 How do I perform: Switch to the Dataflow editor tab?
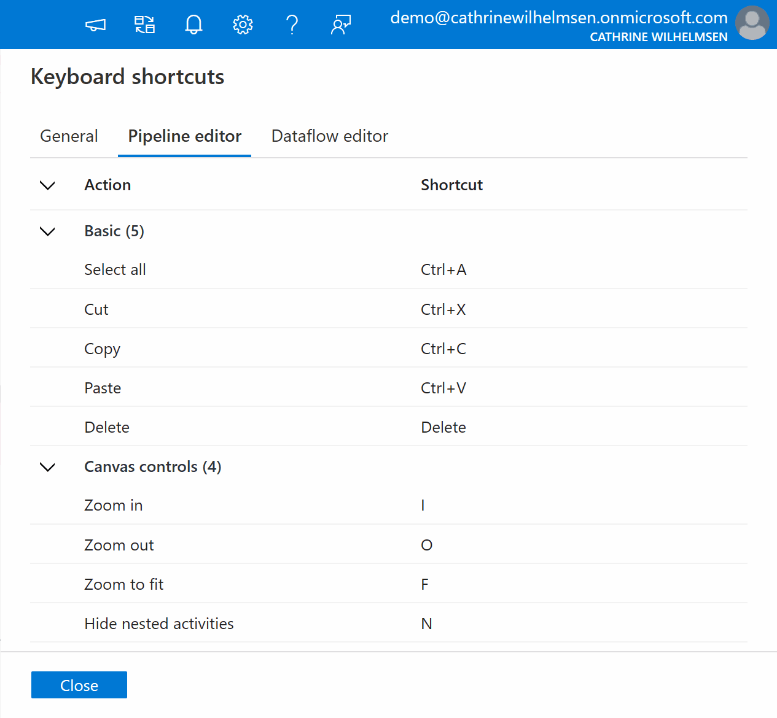pos(330,136)
